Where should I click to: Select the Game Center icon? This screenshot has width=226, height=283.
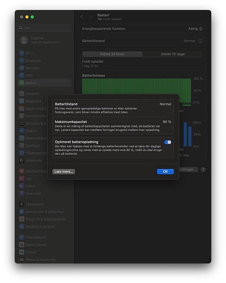click(x=22, y=245)
